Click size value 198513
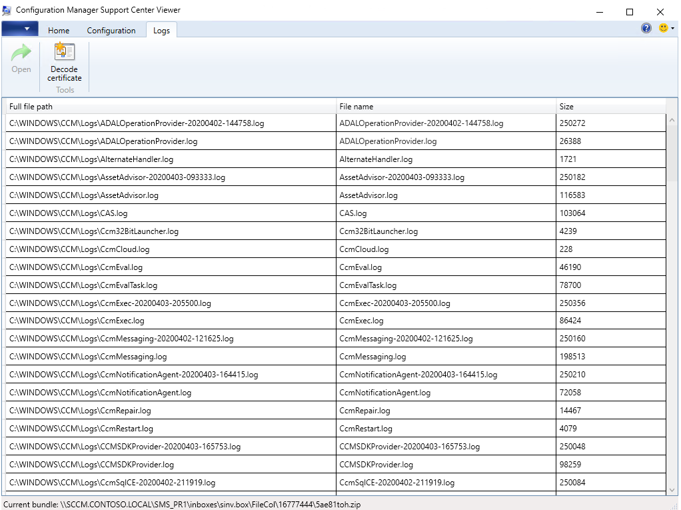 click(x=572, y=357)
